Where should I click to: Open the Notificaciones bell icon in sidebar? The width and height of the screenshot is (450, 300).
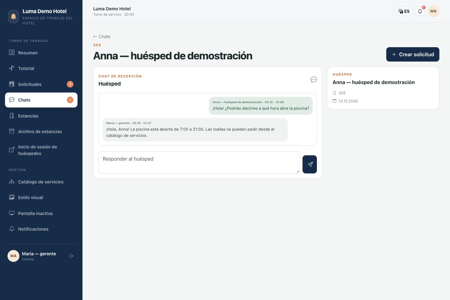[x=12, y=229]
